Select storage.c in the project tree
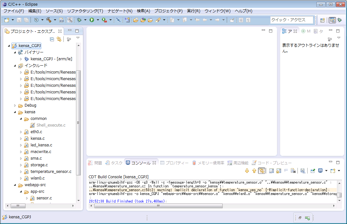This screenshot has height=224, width=347. pos(39,165)
